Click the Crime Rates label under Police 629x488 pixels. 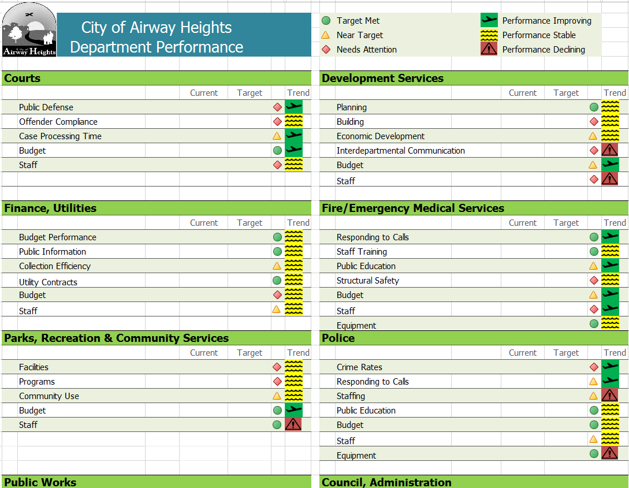point(359,367)
